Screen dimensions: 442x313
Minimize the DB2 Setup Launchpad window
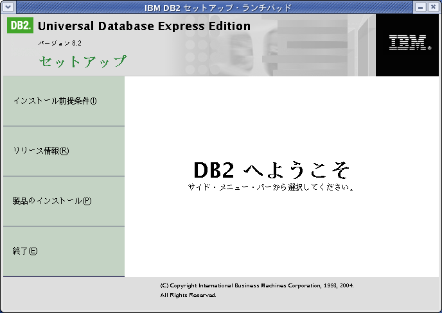click(421, 7)
